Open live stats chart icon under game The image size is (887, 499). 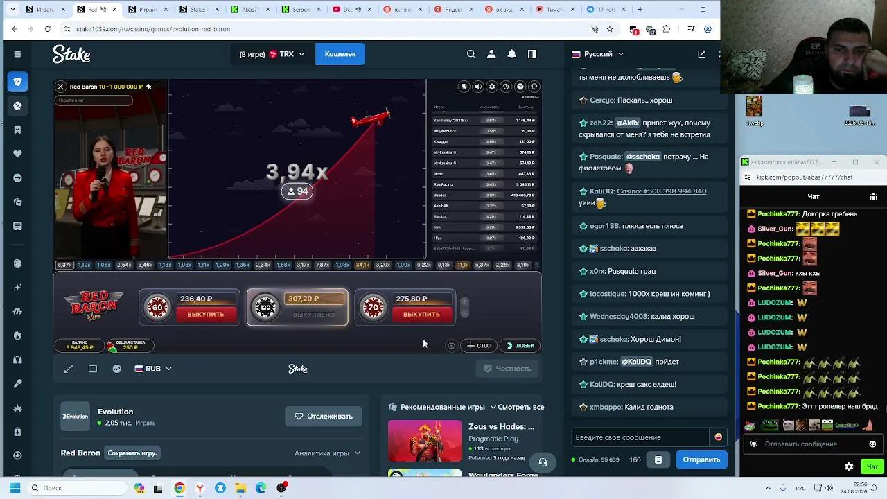[x=117, y=369]
